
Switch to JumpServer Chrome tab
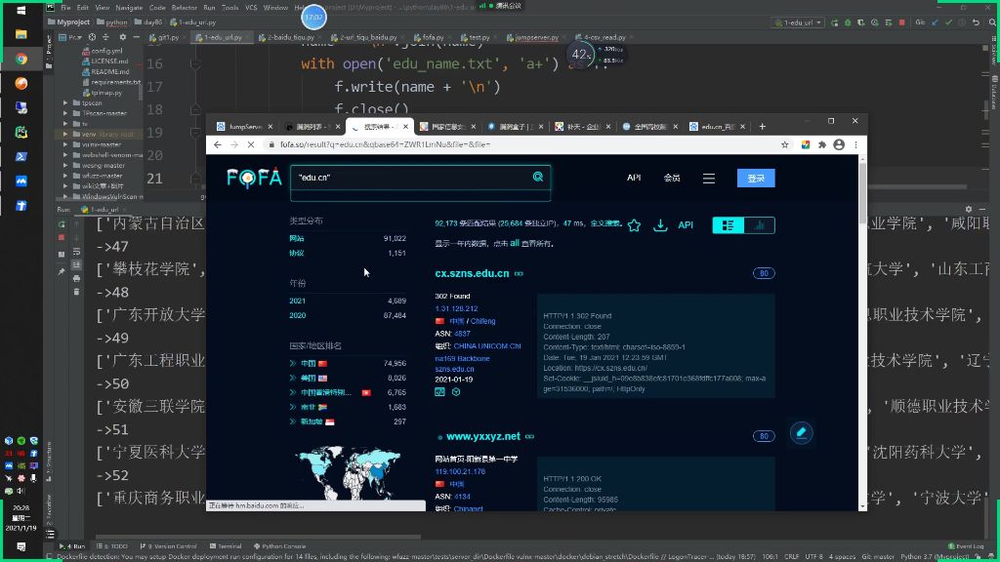click(244, 127)
